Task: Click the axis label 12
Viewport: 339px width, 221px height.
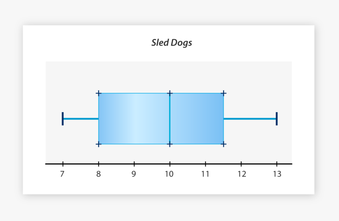Action: point(241,174)
